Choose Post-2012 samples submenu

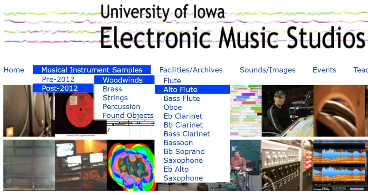click(63, 88)
